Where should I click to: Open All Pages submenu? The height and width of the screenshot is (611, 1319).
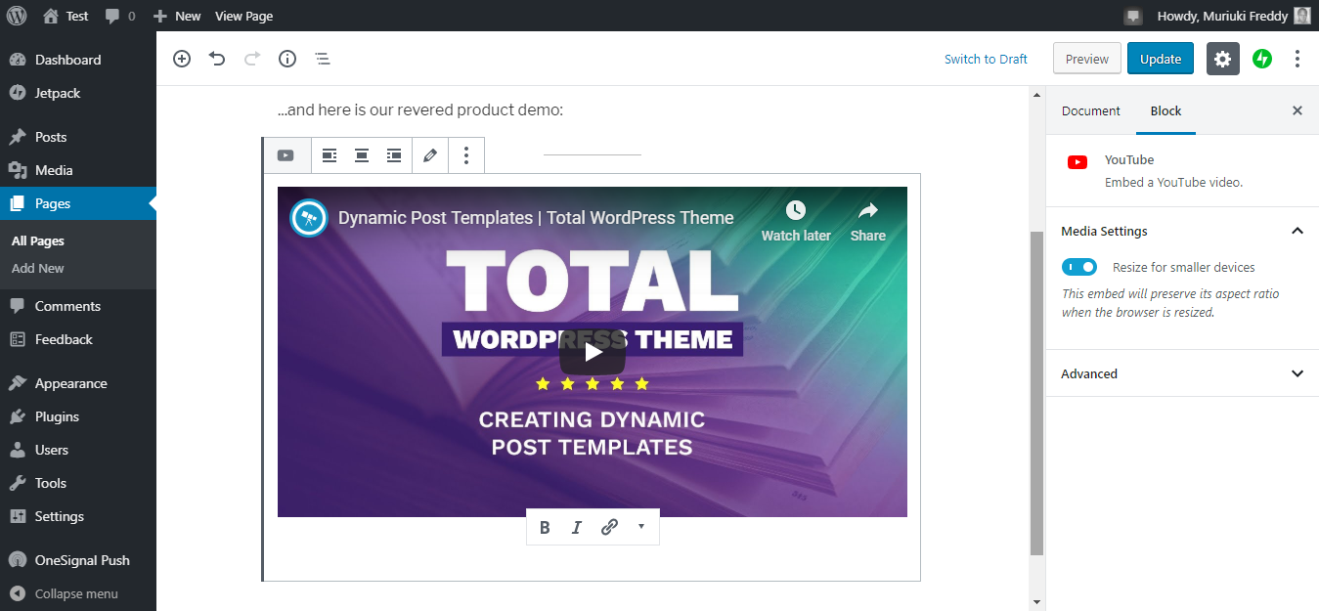pos(38,240)
